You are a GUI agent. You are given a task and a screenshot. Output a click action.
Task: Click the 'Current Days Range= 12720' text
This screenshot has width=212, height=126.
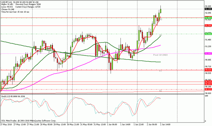tap(28, 7)
